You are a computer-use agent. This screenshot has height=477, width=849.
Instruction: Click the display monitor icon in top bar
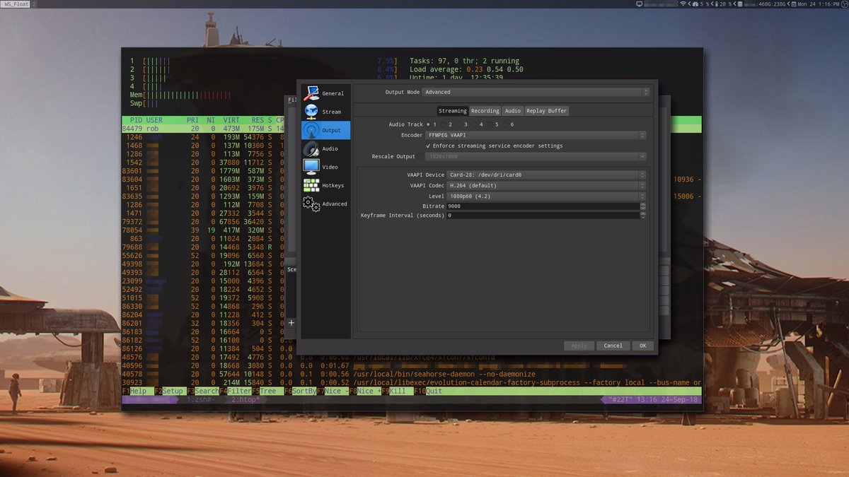(x=640, y=4)
